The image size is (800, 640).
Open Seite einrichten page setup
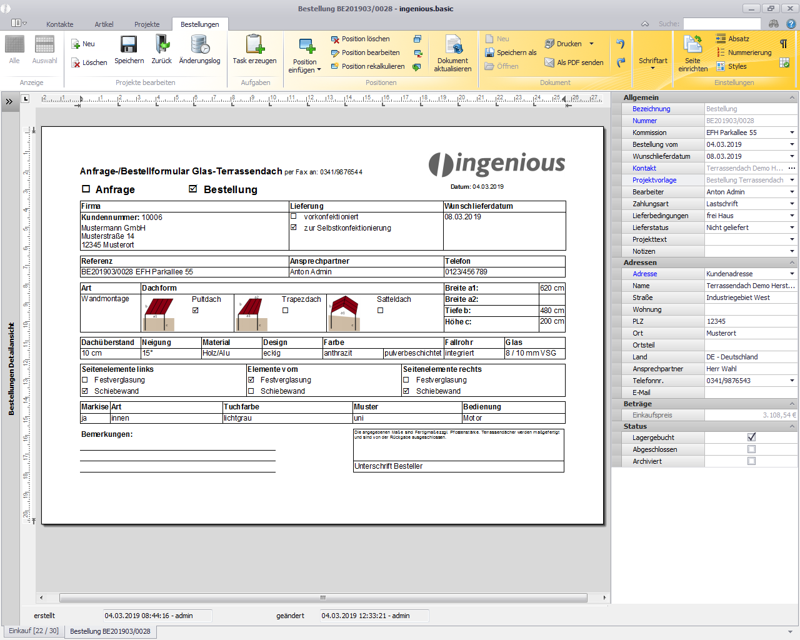(692, 45)
